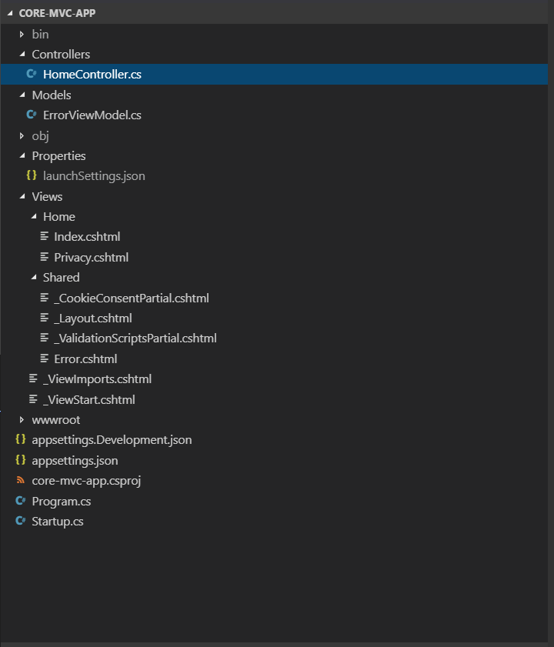Open _Layout.cshtml in Shared folder
554x647 pixels.
click(x=92, y=318)
